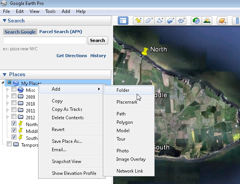240x184 pixels.
Task: Click the North pushpin on map
Action: tap(145, 51)
